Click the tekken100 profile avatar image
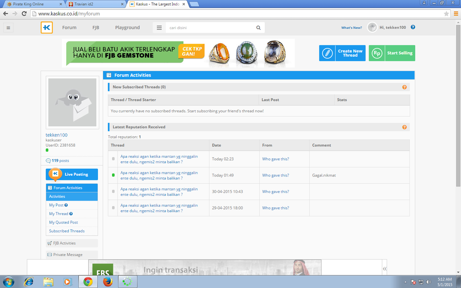461x288 pixels. point(72,102)
